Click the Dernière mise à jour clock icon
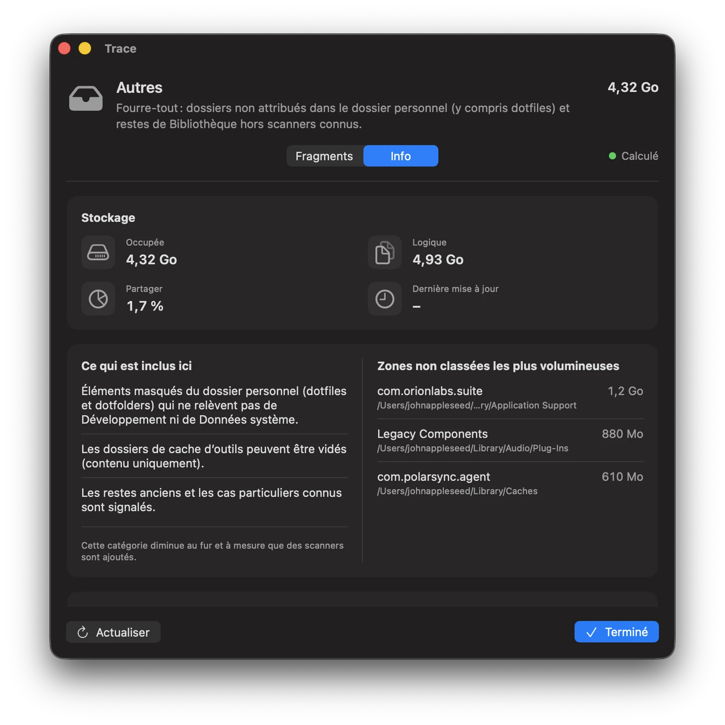This screenshot has width=725, height=725. (385, 299)
